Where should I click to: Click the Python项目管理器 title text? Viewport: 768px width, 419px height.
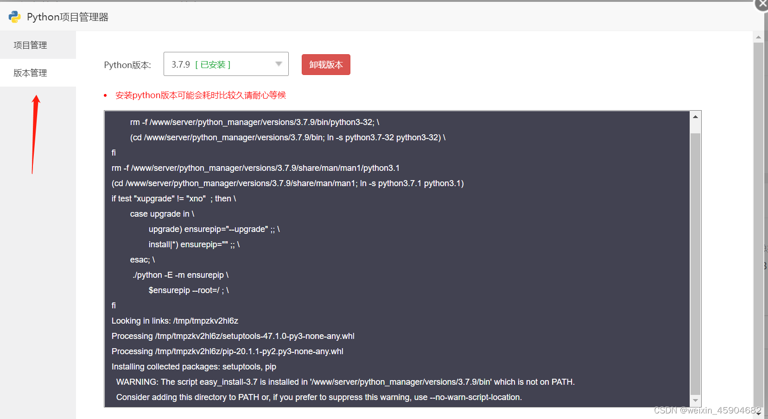68,17
